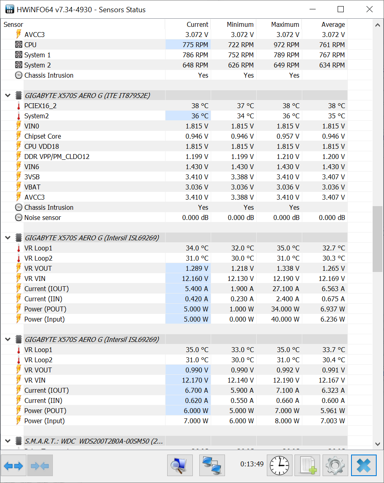Viewport: 384px width, 483px height.
Task: Click the chip icon of ITE IT87952E group
Action: tap(19, 96)
